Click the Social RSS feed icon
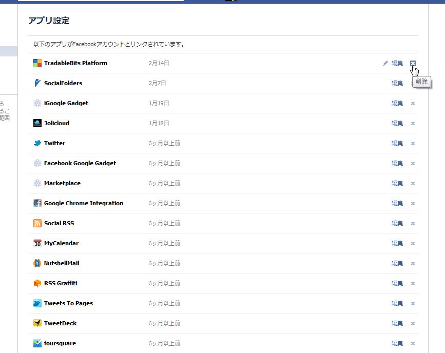This screenshot has height=353, width=445. (x=37, y=223)
